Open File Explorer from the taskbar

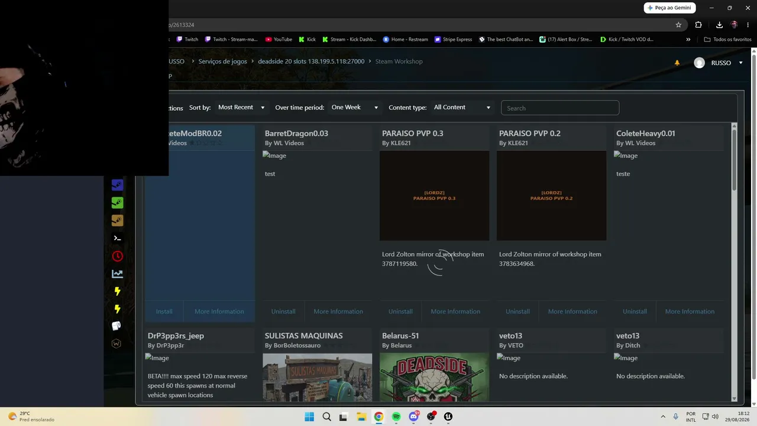click(361, 417)
